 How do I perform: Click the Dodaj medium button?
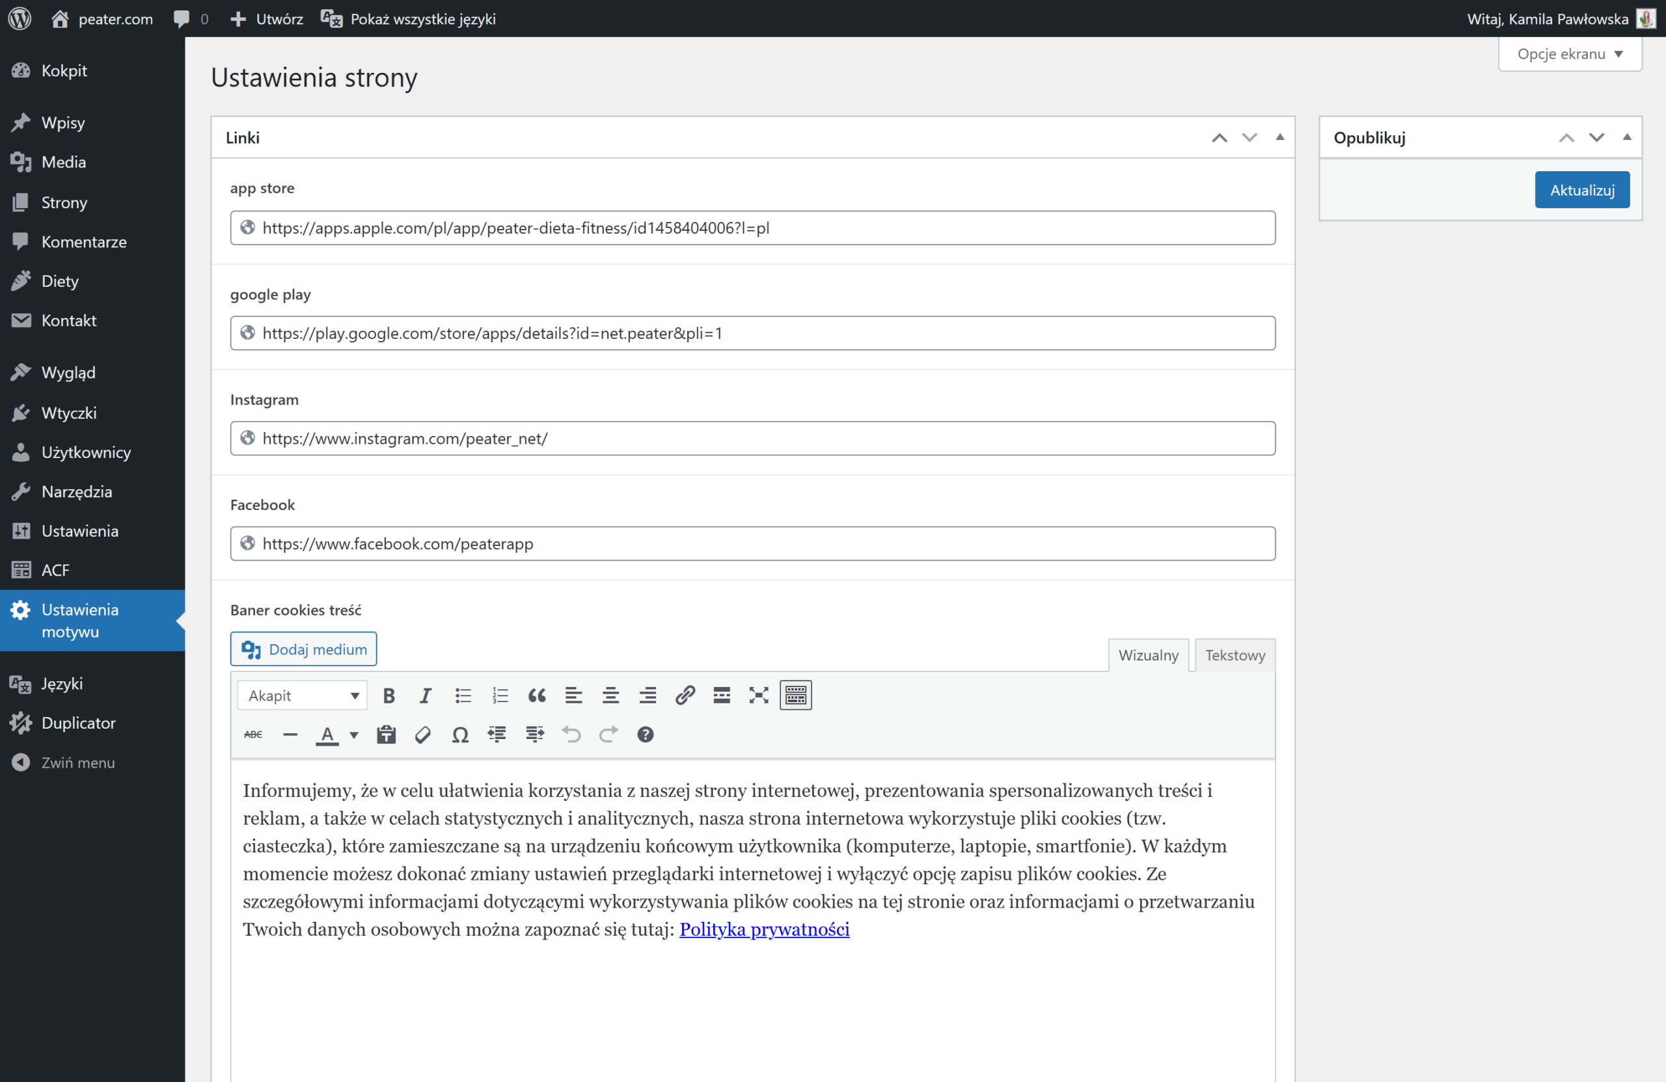pyautogui.click(x=303, y=649)
